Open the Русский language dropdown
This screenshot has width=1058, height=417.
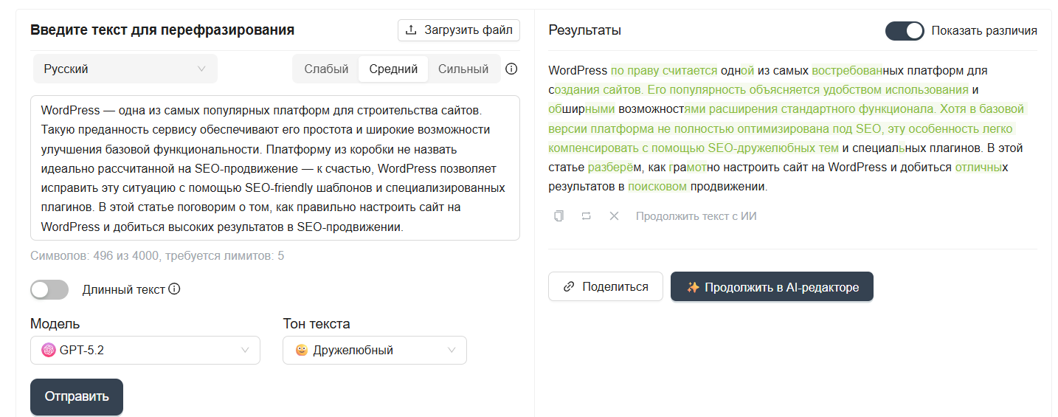[x=125, y=69]
